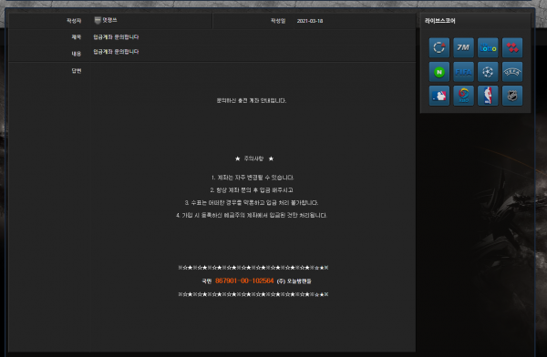Click the MLB logo icon
Screen dimensions: 547x357
coord(439,96)
